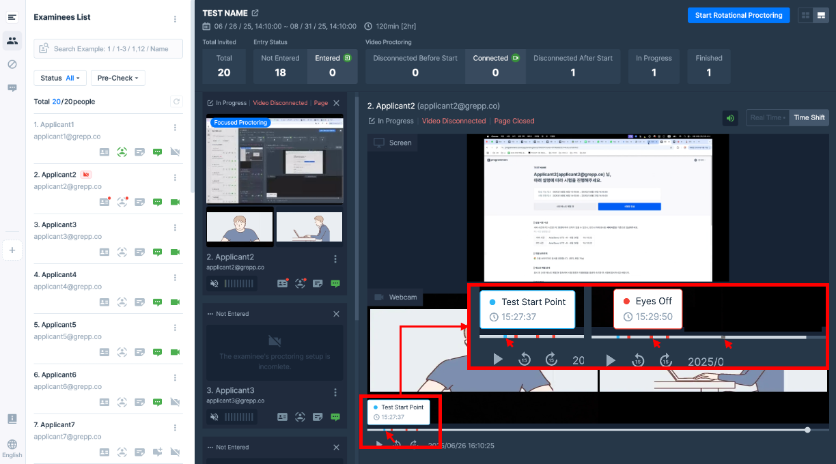836x464 pixels.
Task: Open Applicant2's note icon in the examinees list
Action: tap(140, 202)
